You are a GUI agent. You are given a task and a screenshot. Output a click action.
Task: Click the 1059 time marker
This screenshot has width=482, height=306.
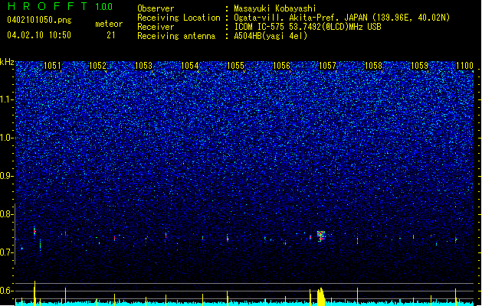pyautogui.click(x=419, y=65)
